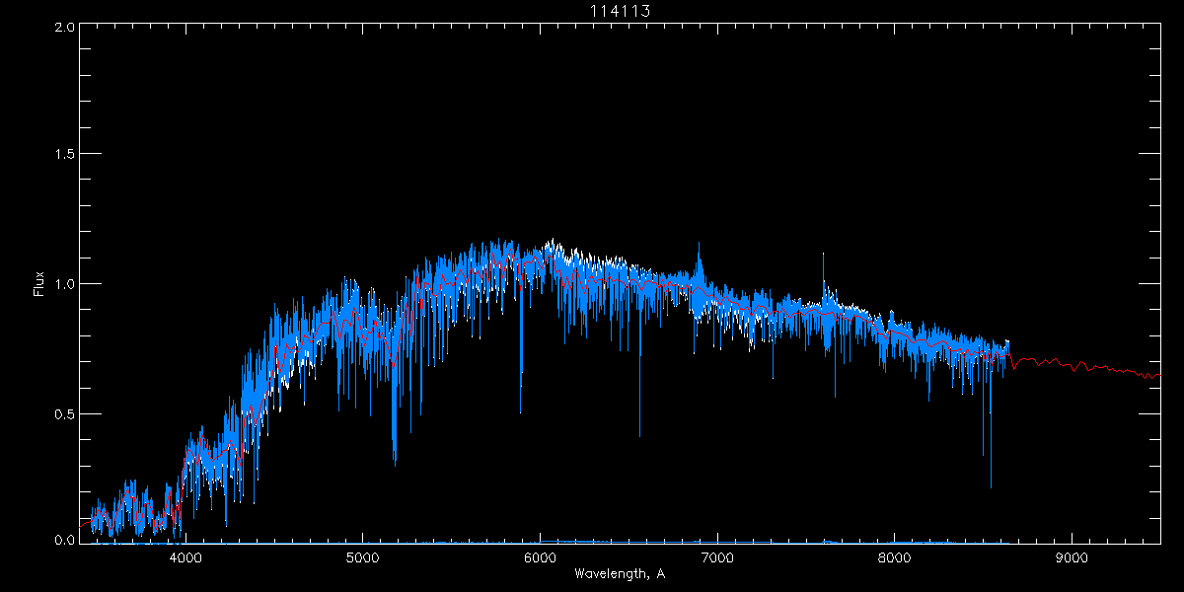Select the 4000 x-axis tick label
The height and width of the screenshot is (592, 1184).
(x=185, y=556)
